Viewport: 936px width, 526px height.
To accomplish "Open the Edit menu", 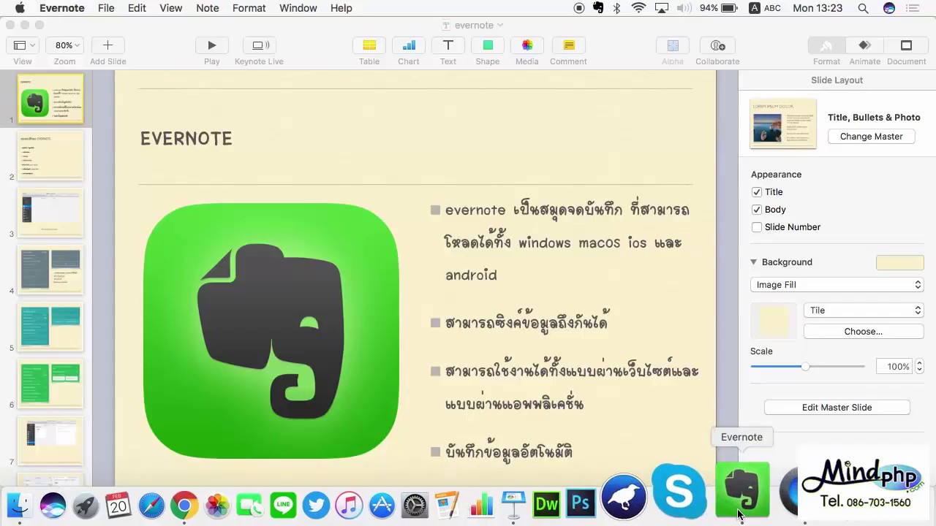I will point(137,8).
